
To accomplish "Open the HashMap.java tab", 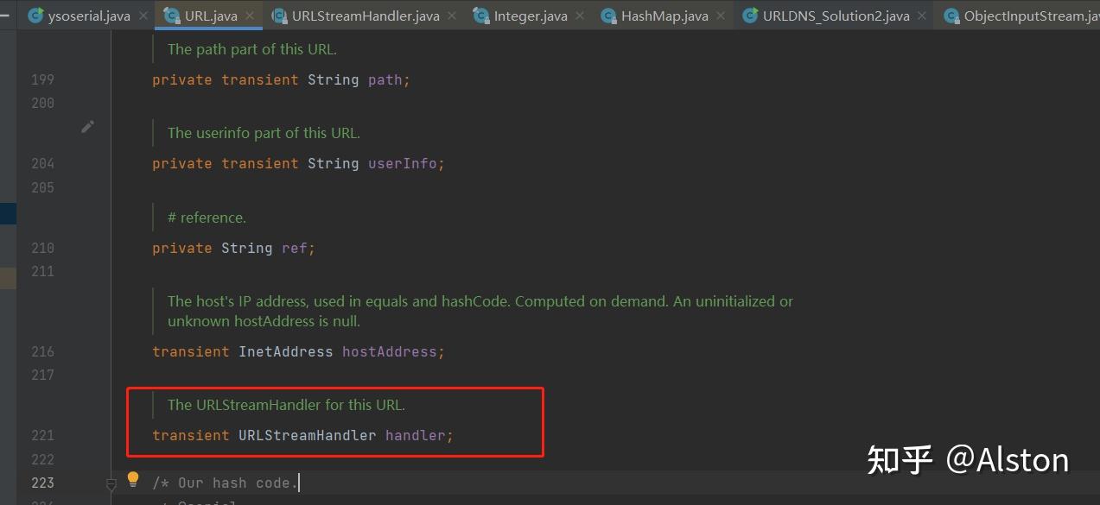I will point(664,16).
